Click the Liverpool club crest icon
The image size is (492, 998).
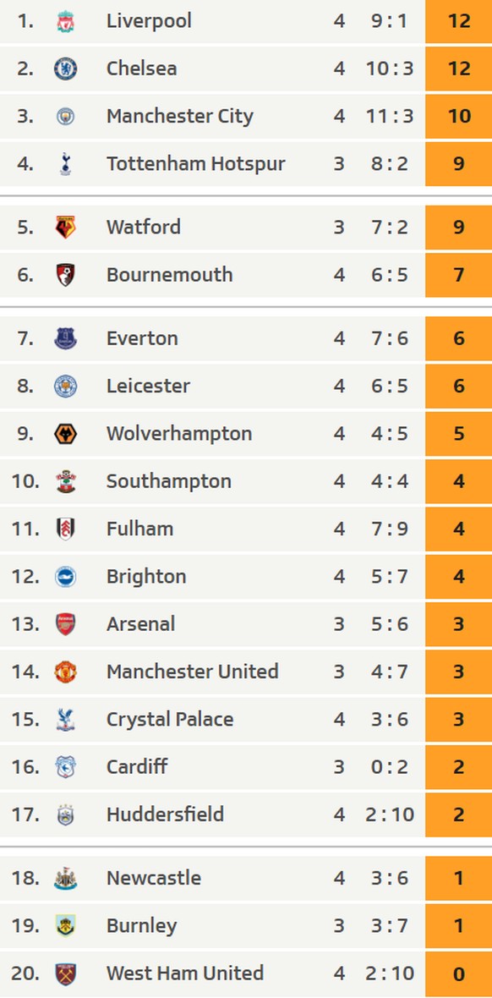point(66,21)
